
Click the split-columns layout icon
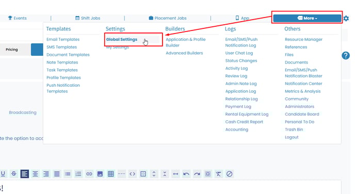[x=143, y=174]
